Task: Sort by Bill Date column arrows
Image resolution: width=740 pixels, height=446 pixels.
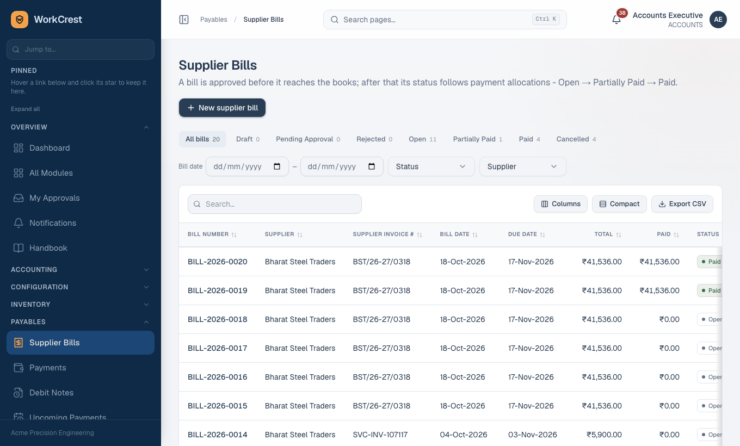Action: pos(475,234)
